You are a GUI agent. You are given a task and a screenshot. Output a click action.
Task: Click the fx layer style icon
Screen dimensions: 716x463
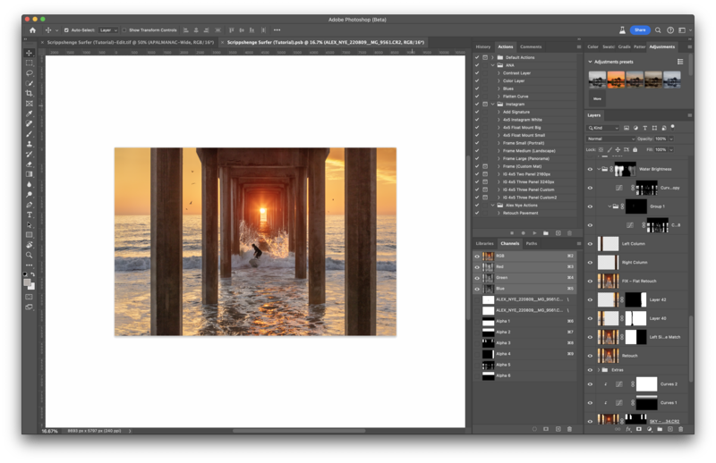coord(628,429)
